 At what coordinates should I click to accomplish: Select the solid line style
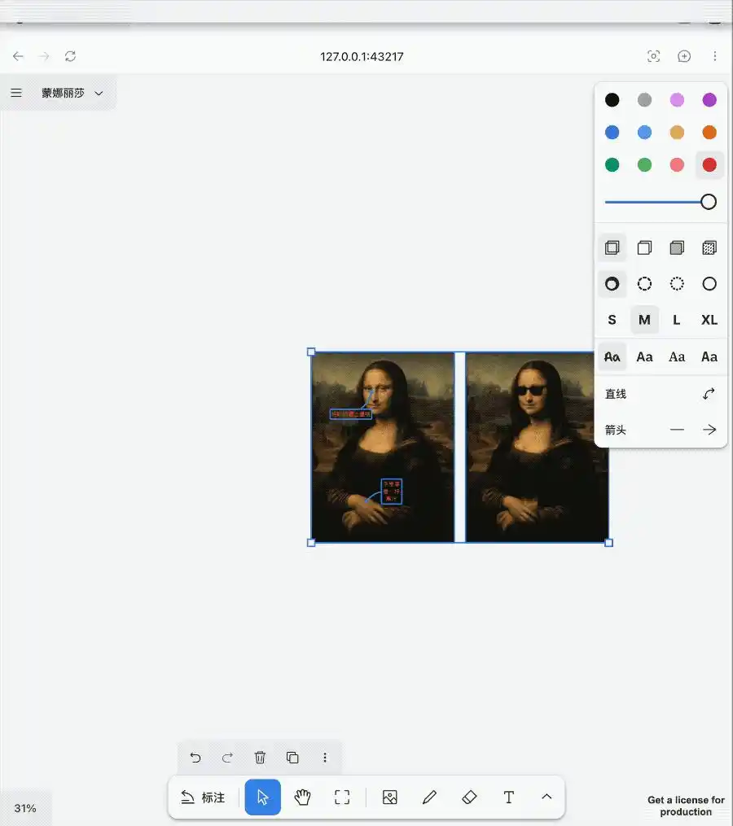click(x=709, y=284)
